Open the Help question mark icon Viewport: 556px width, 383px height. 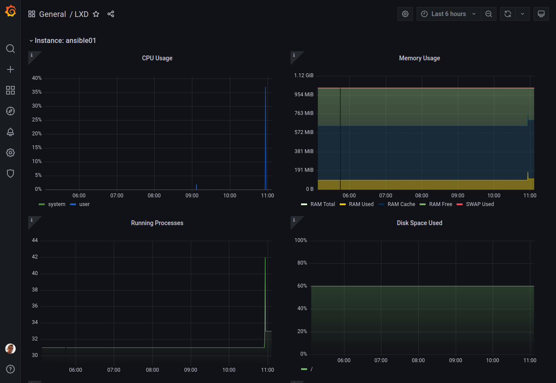pos(10,369)
